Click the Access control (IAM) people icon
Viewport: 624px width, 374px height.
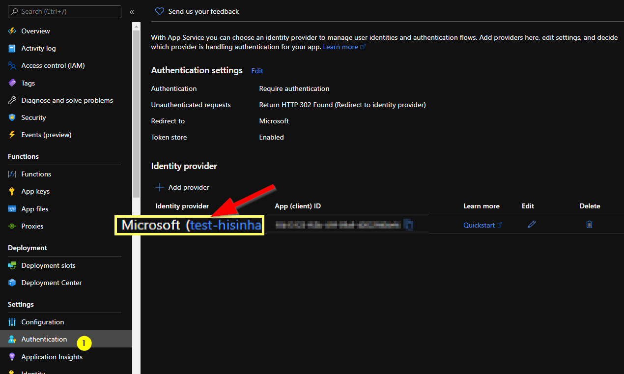coord(12,65)
